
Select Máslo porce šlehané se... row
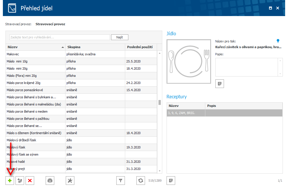(x=81, y=126)
